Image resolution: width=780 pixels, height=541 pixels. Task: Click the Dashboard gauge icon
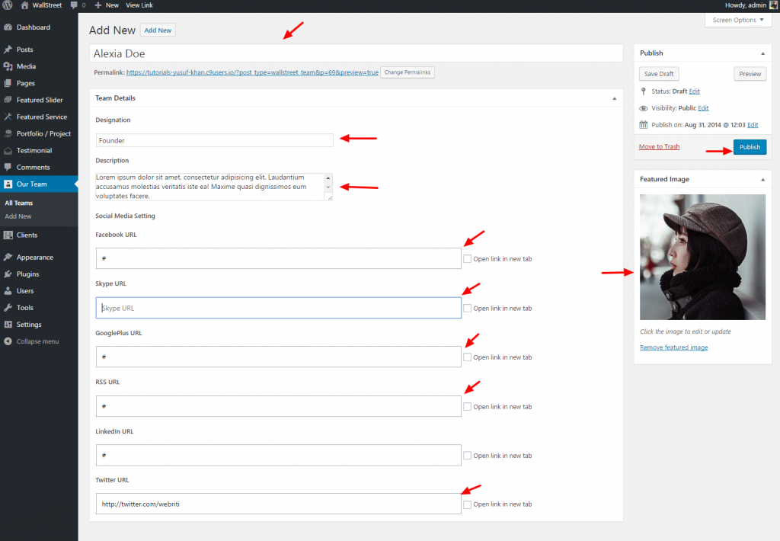click(x=8, y=27)
